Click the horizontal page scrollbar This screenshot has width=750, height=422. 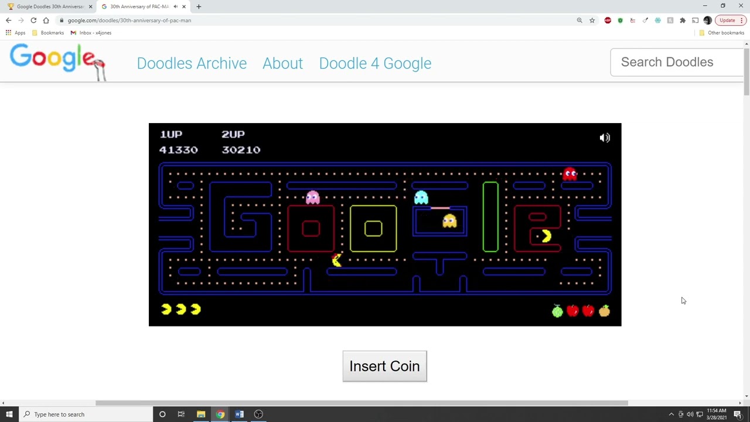(362, 403)
